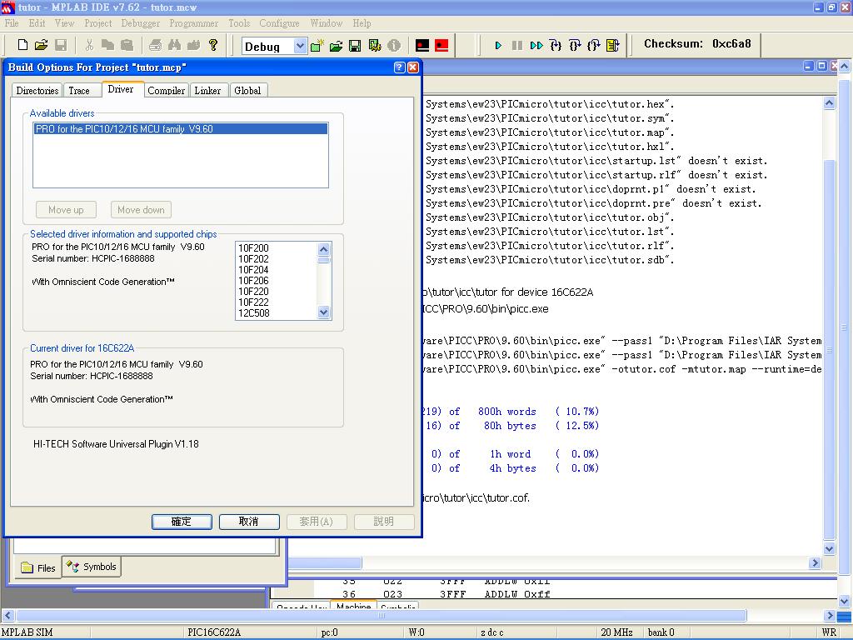This screenshot has height=640, width=853.
Task: Open the File menu
Action: pos(12,23)
